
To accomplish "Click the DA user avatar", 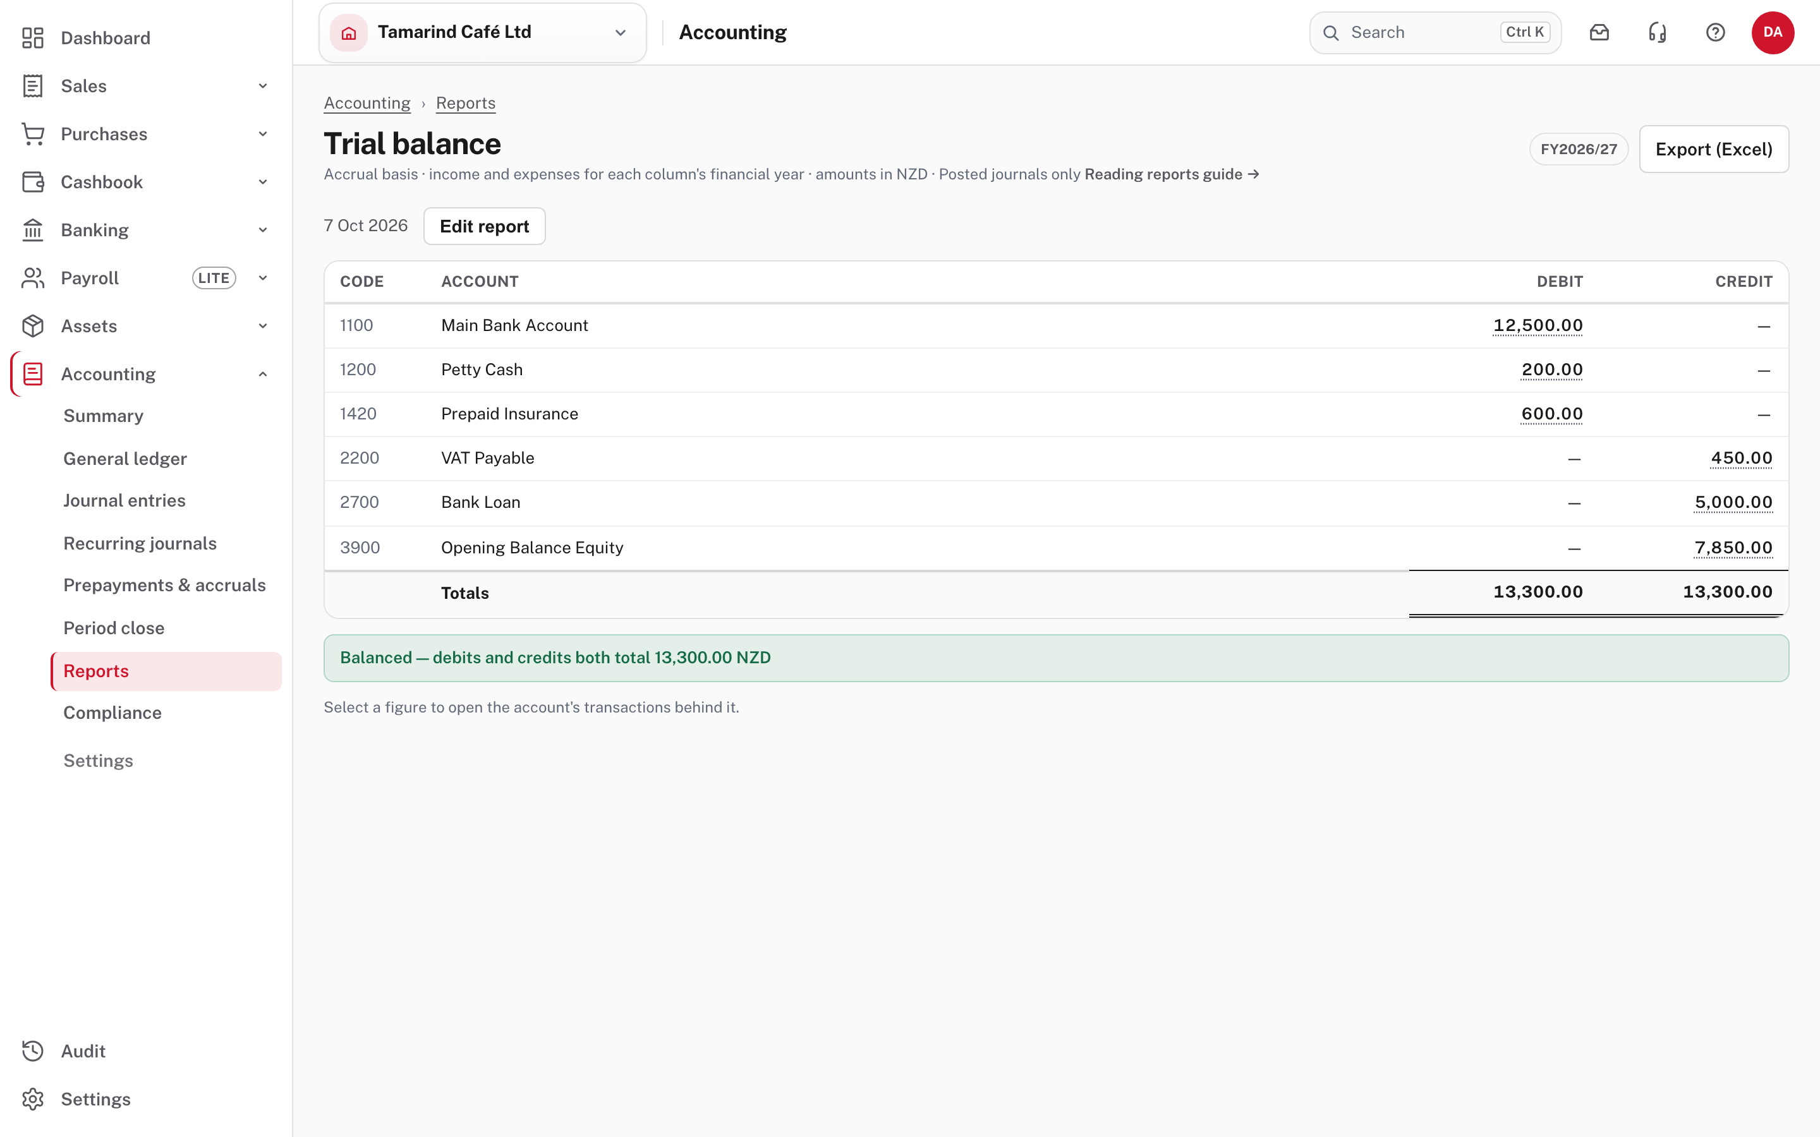I will click(1773, 32).
